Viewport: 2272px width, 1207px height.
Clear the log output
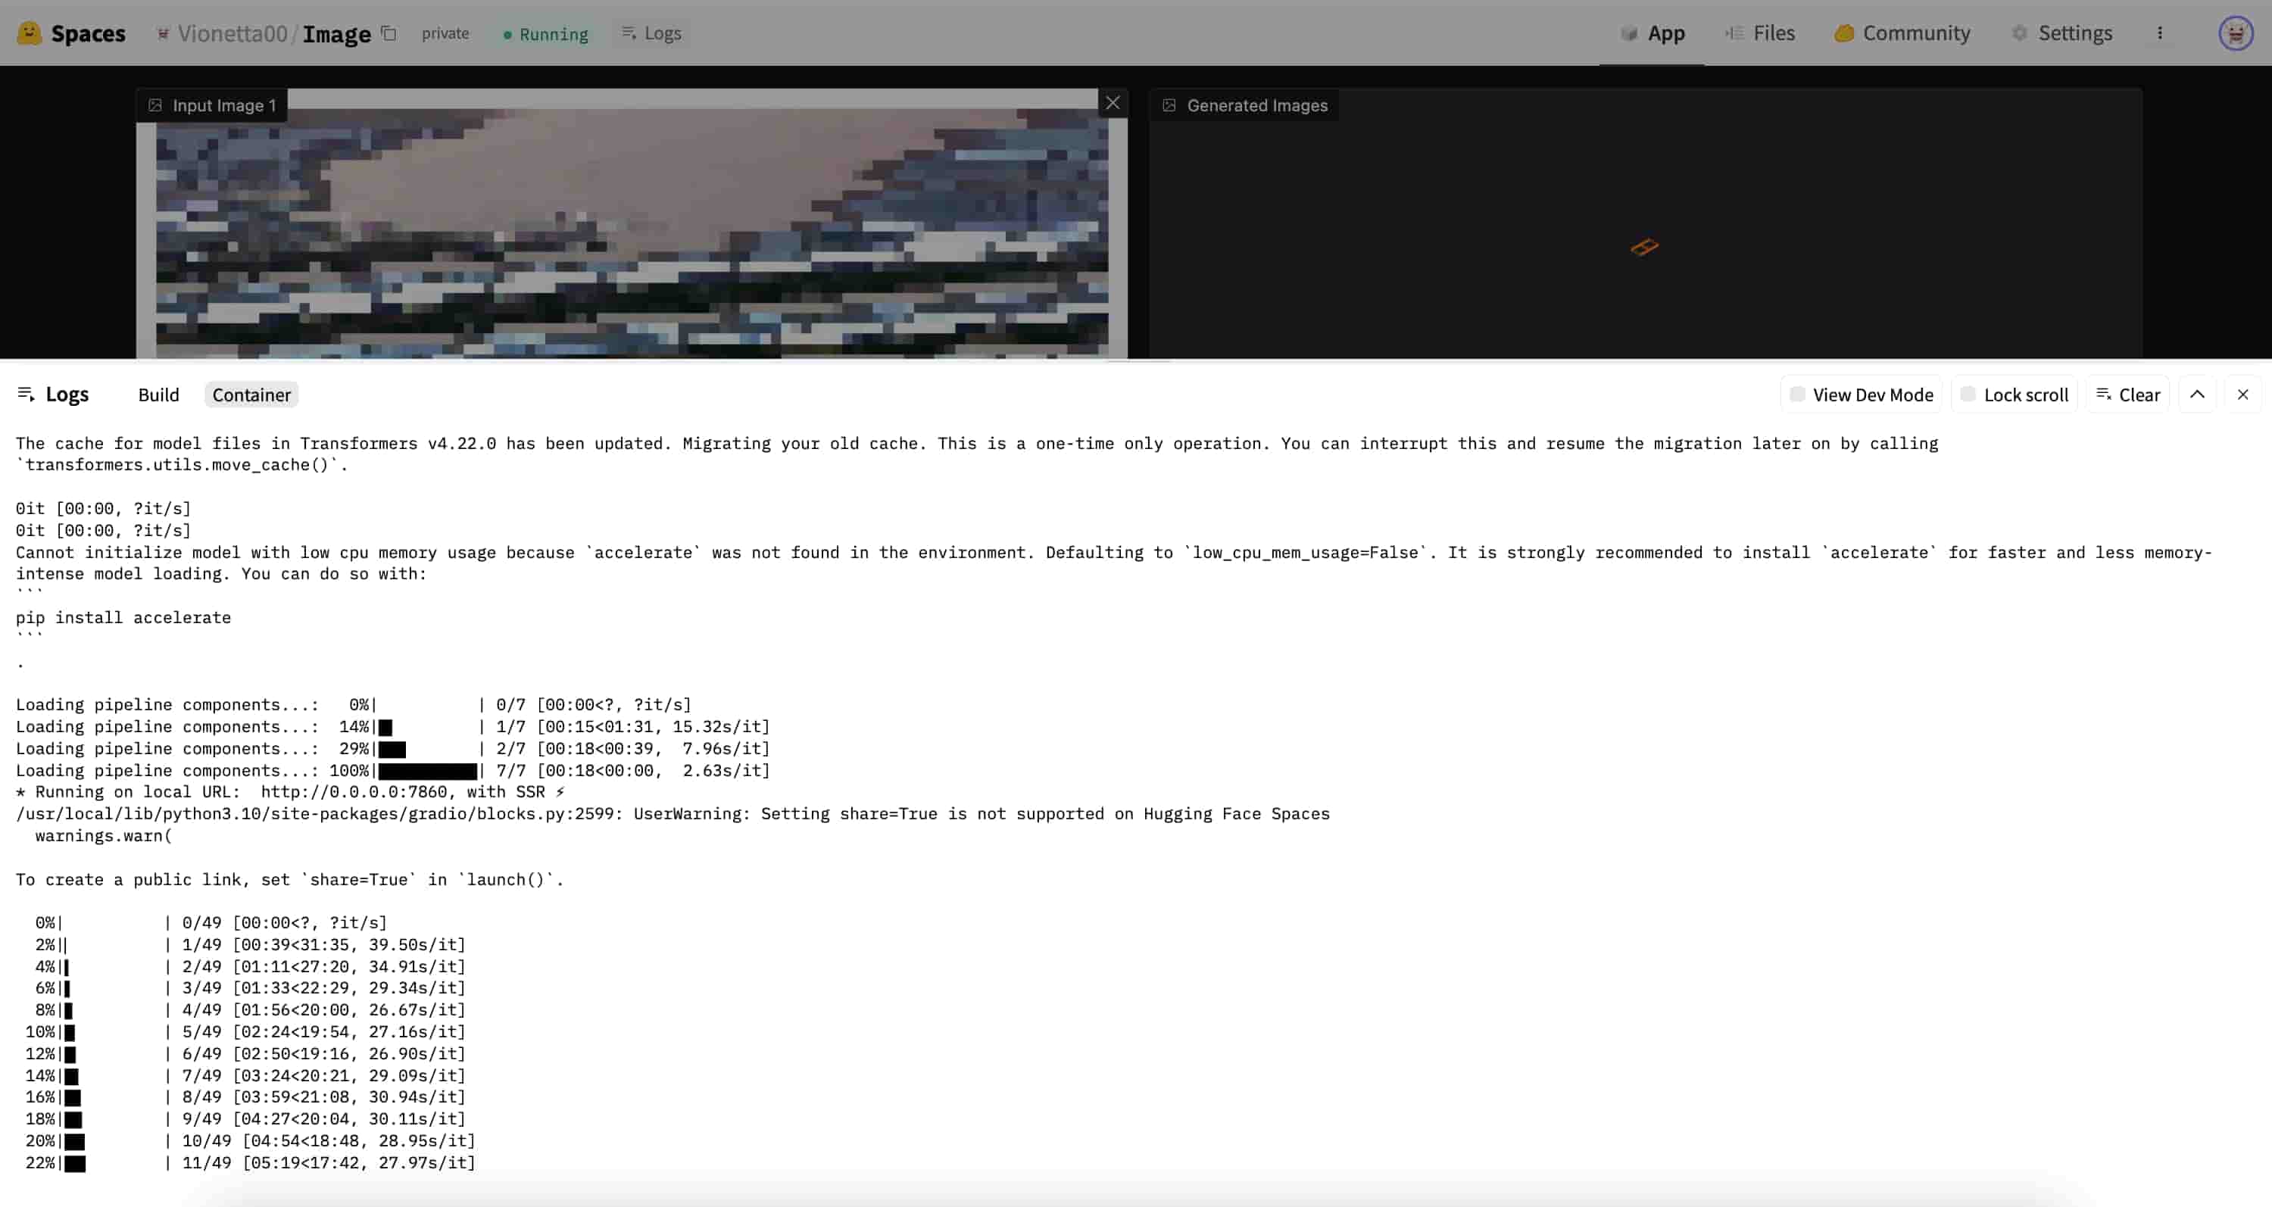click(x=2128, y=395)
